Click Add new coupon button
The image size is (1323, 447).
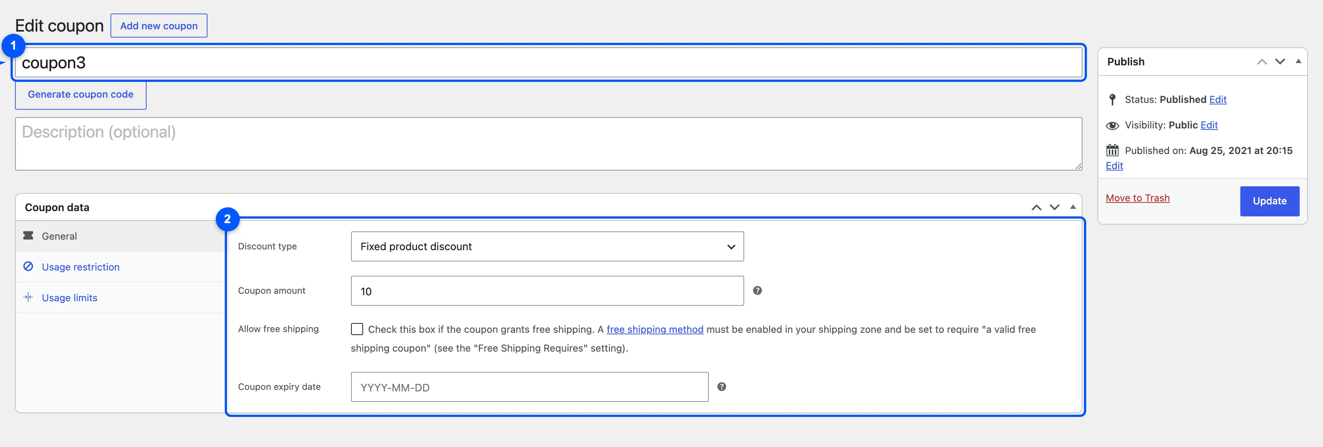159,26
